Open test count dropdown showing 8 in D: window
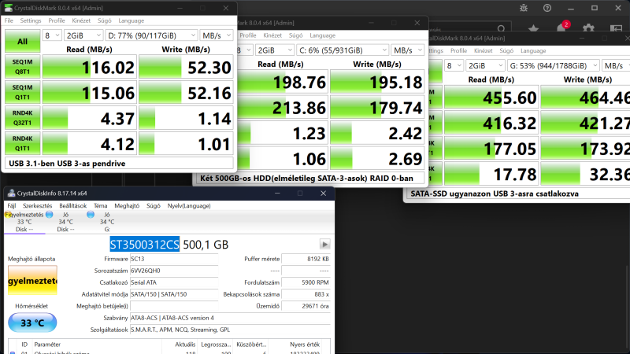The height and width of the screenshot is (354, 630). (52, 35)
